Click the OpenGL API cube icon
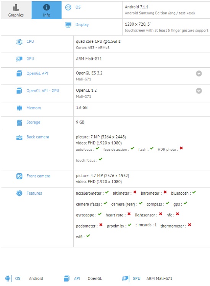 tap(19, 73)
